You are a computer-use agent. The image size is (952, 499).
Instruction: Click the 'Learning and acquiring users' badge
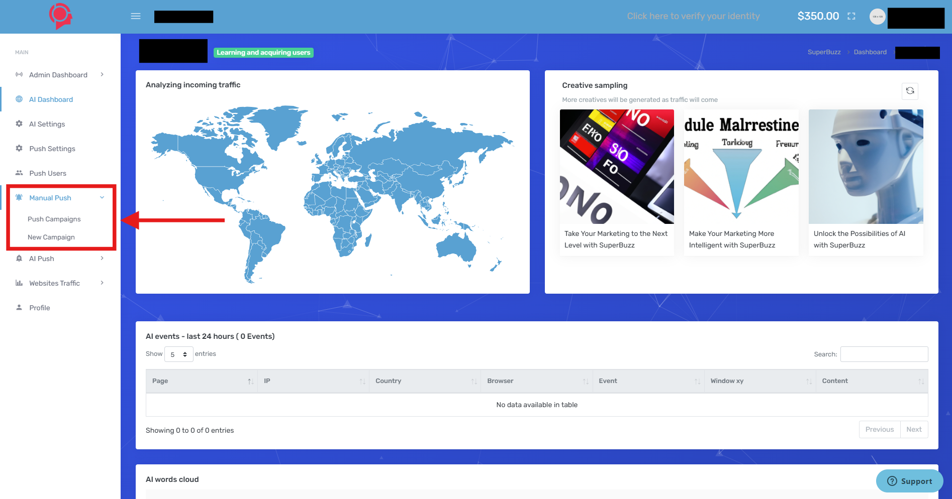263,52
